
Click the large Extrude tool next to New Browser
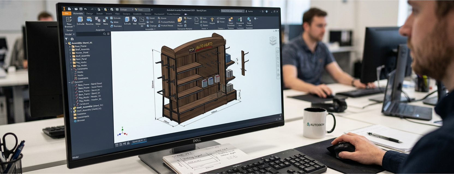click(80, 21)
